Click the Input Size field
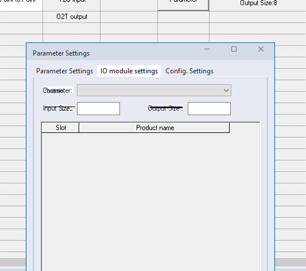 (x=98, y=108)
